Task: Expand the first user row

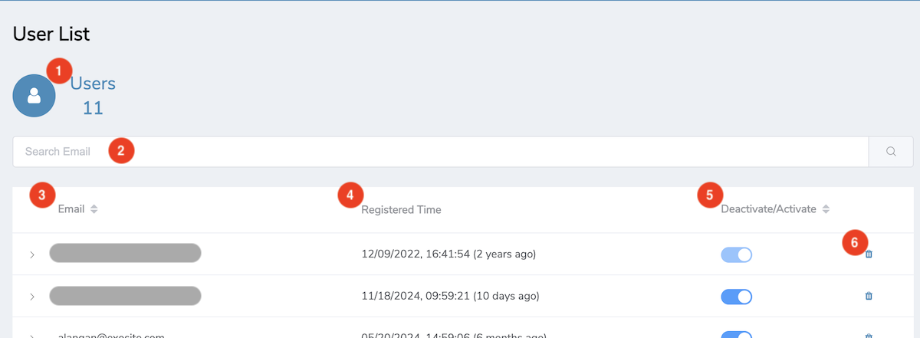Action: click(x=32, y=254)
